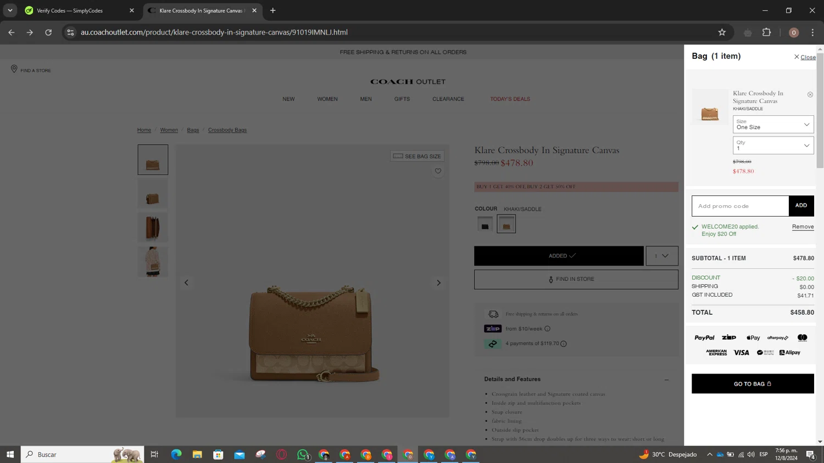The height and width of the screenshot is (463, 824).
Task: Open the bag item Size dropdown
Action: point(773,125)
